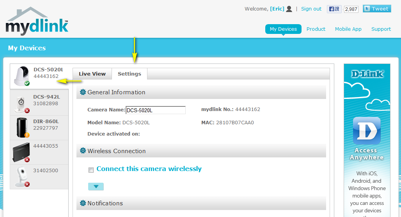Switch to the Live View tab
401x217 pixels.
(x=92, y=74)
